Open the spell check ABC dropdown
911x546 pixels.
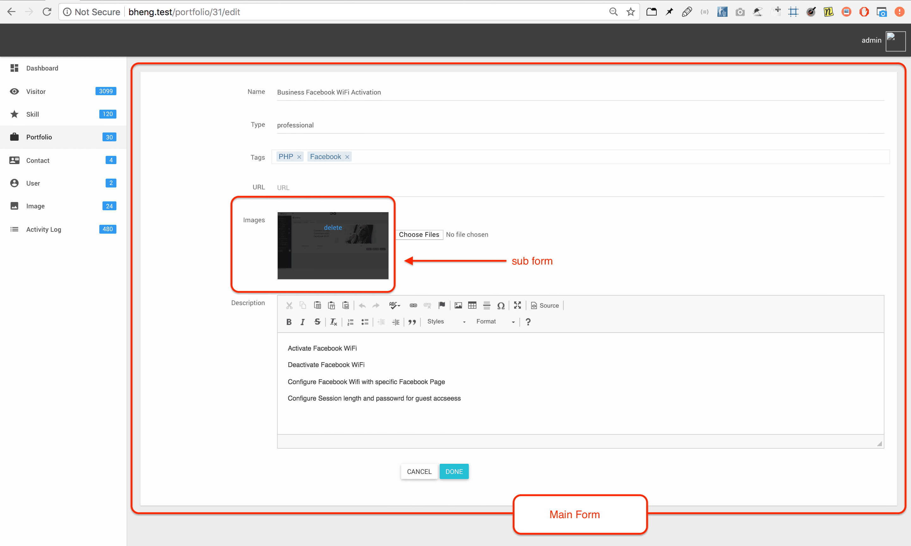pos(394,305)
